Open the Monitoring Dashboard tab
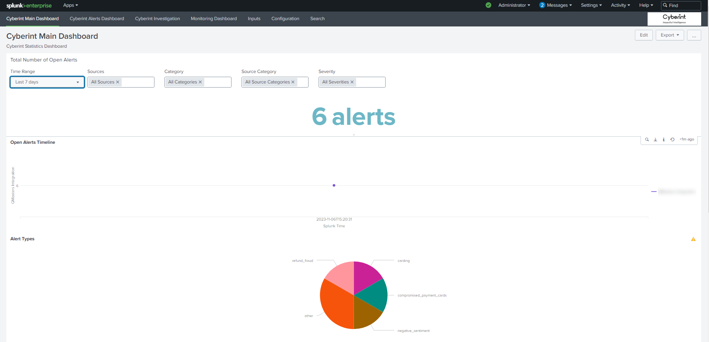Image resolution: width=709 pixels, height=342 pixels. [x=214, y=19]
